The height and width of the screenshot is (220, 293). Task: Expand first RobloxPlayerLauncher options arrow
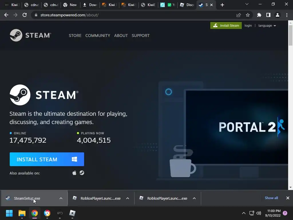[128, 198]
